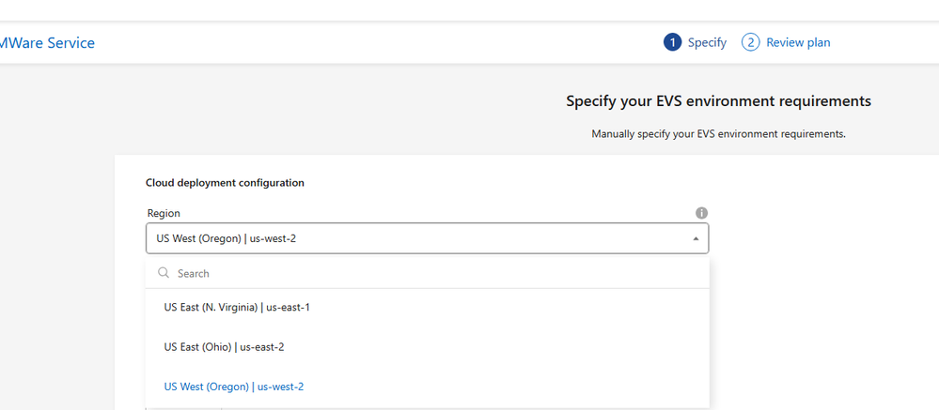Image resolution: width=939 pixels, height=410 pixels.
Task: Select US East (N. Virginia) us-east-1 option
Action: point(237,307)
